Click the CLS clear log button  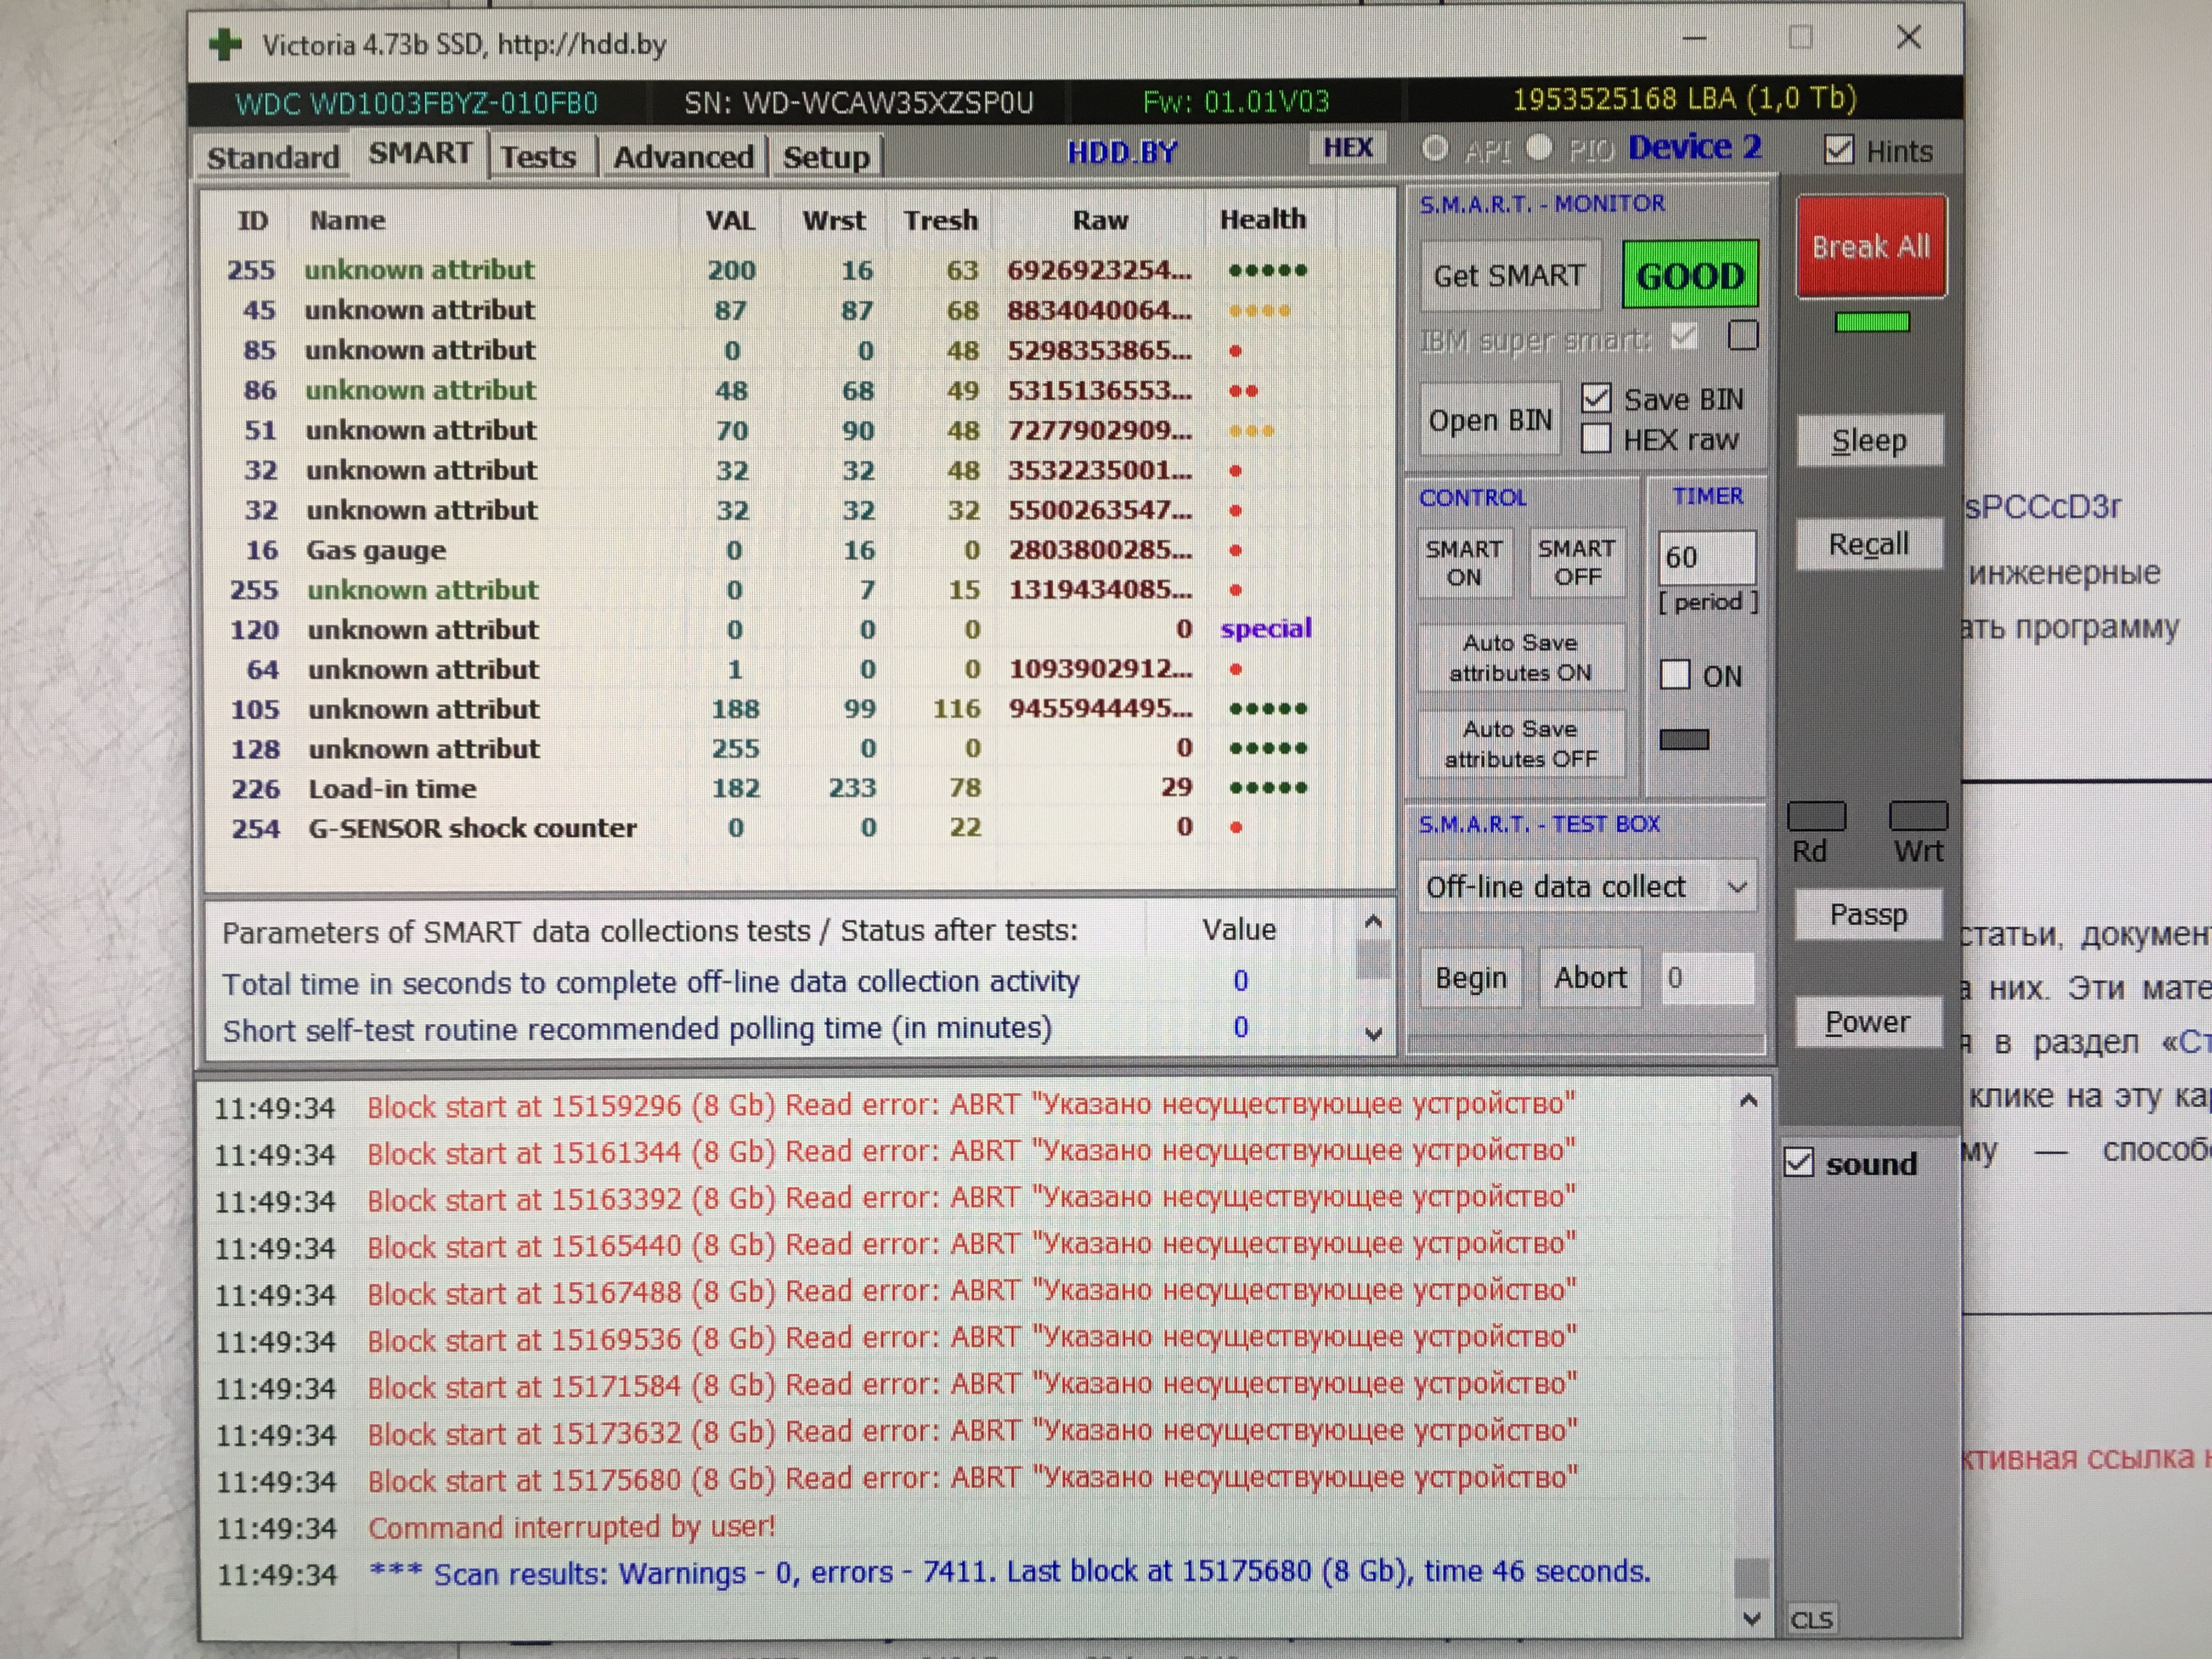(1811, 1619)
